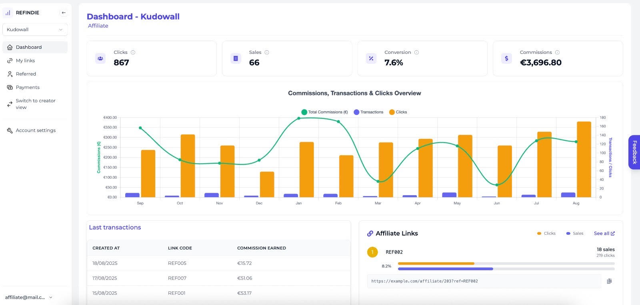Click the Payments wallet icon
Viewport: 640px width, 305px height.
point(10,87)
